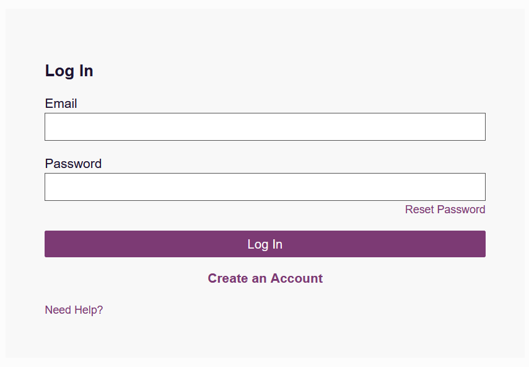Image resolution: width=529 pixels, height=367 pixels.
Task: Click the Email field label
Action: point(61,104)
